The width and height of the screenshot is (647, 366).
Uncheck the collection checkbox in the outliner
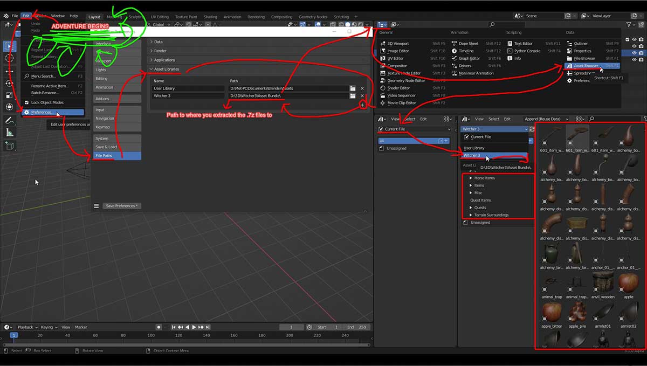[x=628, y=39]
